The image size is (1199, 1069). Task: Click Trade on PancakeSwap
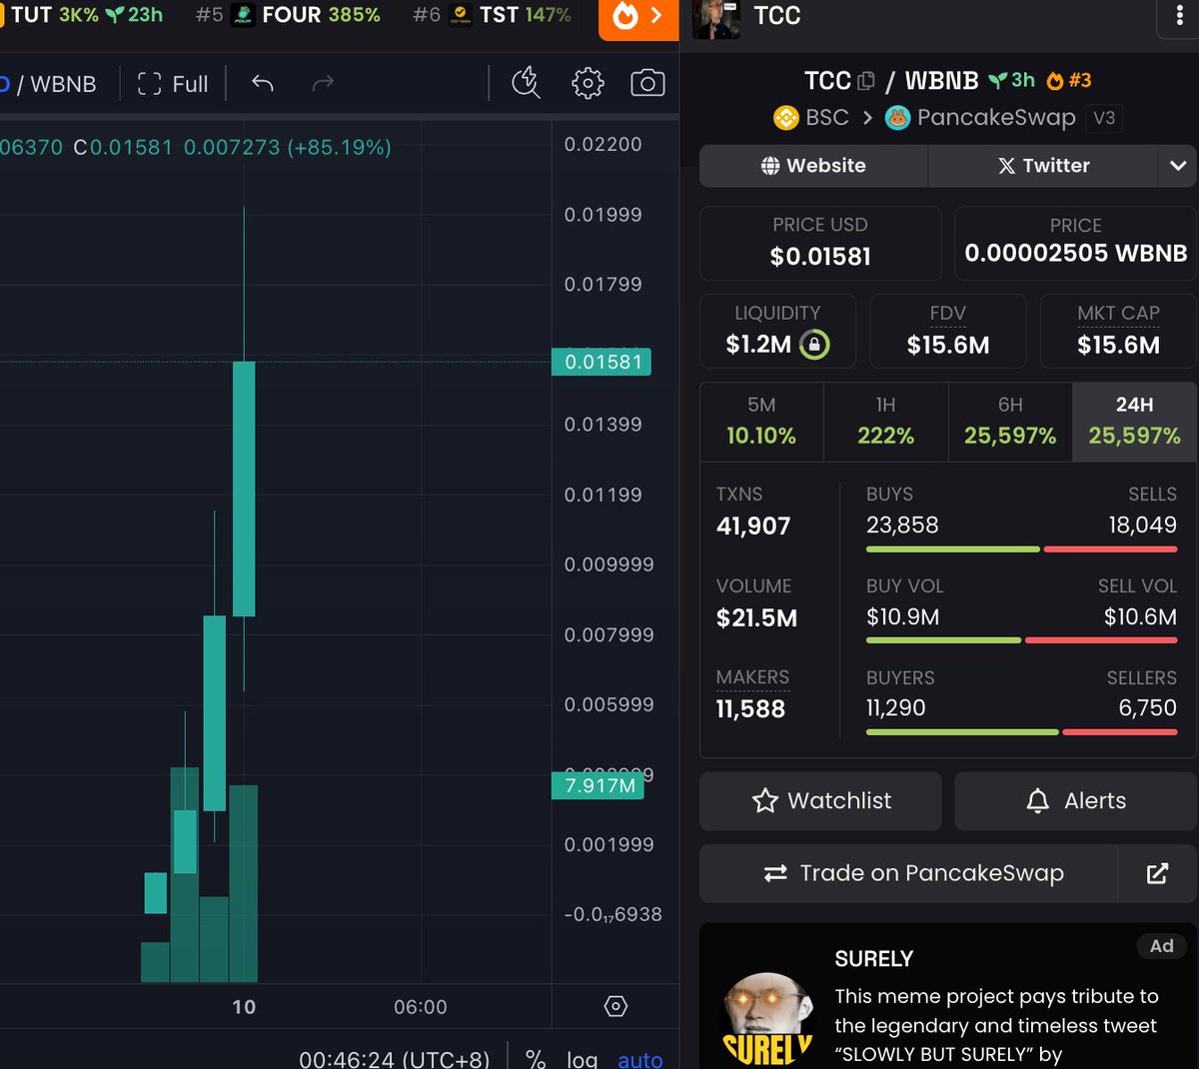click(x=908, y=873)
